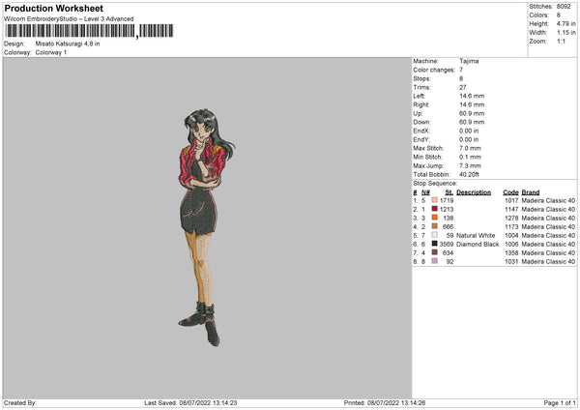Click stitch count 1213 in stop sequence
Viewport: 580px width, 410px height.
tap(447, 210)
